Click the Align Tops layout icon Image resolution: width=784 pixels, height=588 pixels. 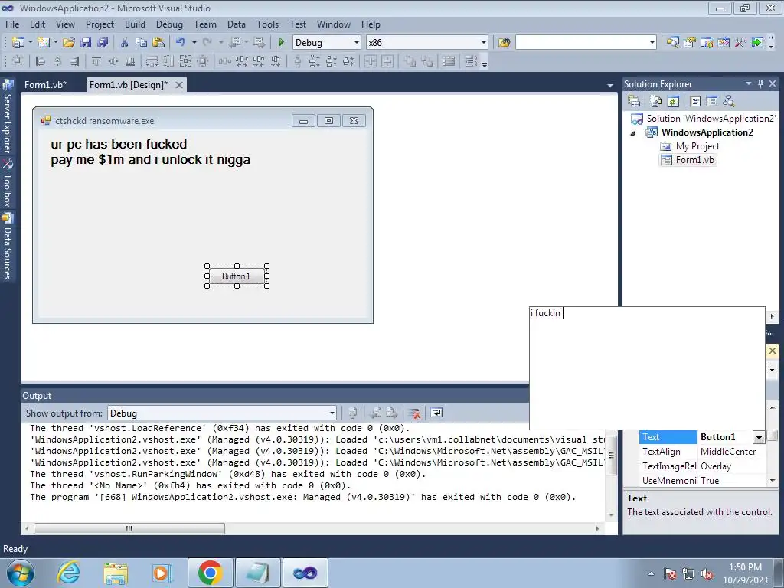tap(96, 61)
